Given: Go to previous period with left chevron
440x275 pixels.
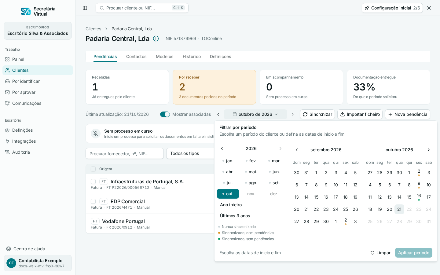Looking at the screenshot, I should (218, 114).
